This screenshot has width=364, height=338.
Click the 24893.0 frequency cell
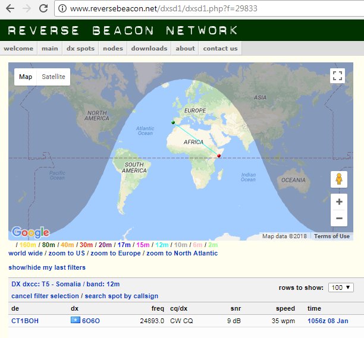tap(152, 321)
